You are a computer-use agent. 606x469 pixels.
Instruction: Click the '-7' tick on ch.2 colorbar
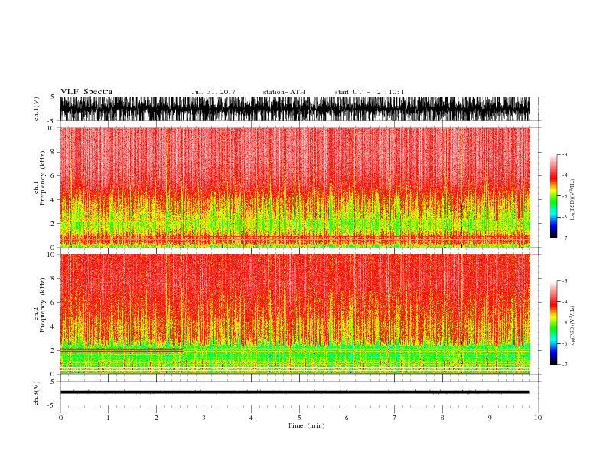point(564,365)
